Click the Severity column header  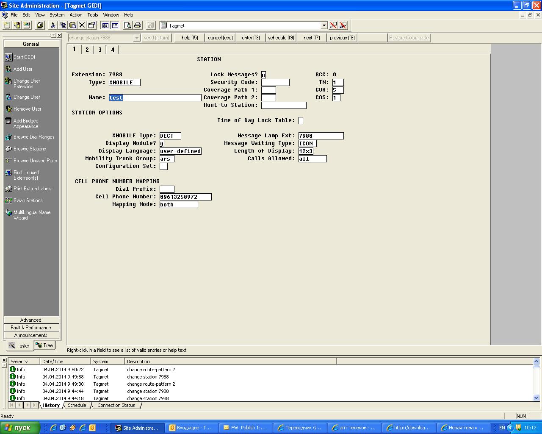(24, 362)
